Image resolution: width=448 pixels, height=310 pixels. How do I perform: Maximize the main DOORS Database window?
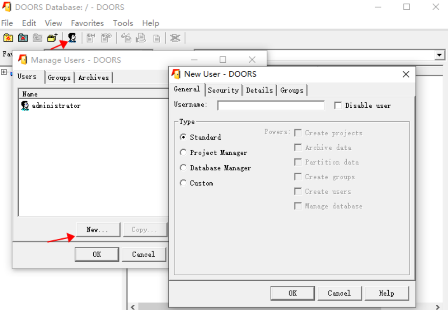pos(406,7)
